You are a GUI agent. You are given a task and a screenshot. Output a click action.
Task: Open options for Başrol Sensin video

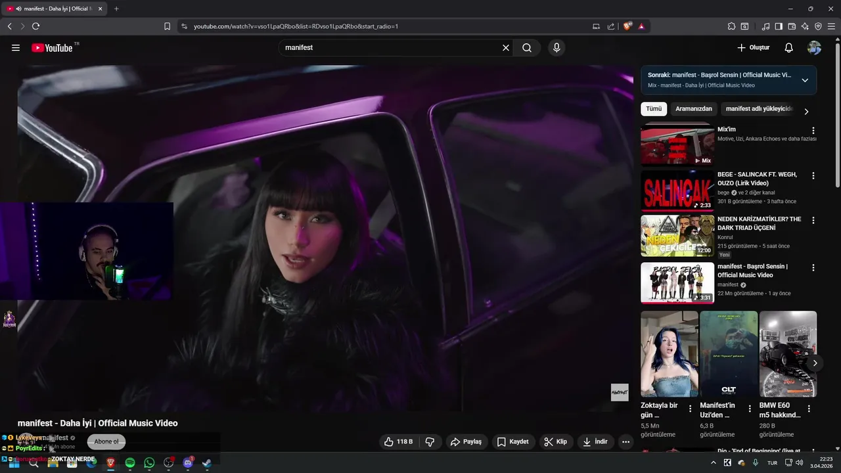pyautogui.click(x=813, y=267)
